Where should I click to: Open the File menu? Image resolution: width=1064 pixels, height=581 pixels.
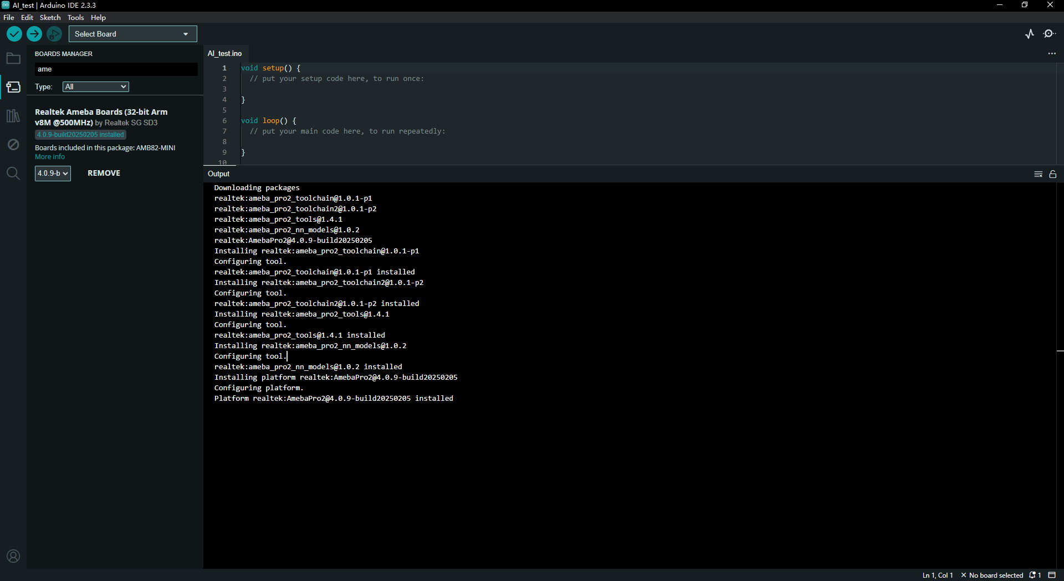pyautogui.click(x=9, y=18)
